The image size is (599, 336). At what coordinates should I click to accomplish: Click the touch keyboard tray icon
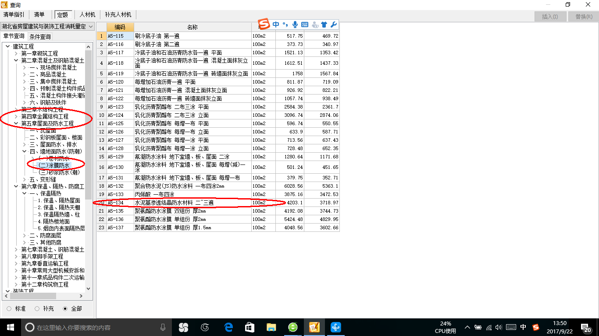click(511, 327)
